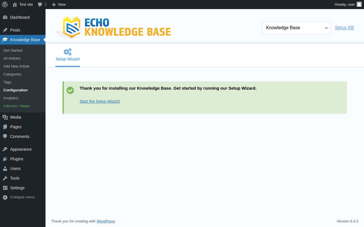Open the Knowledge Base selector dropdown
This screenshot has width=364, height=227.
coord(296,28)
